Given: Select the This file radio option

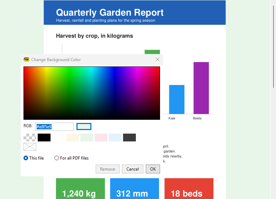Looking at the screenshot, I should pyautogui.click(x=34, y=158).
